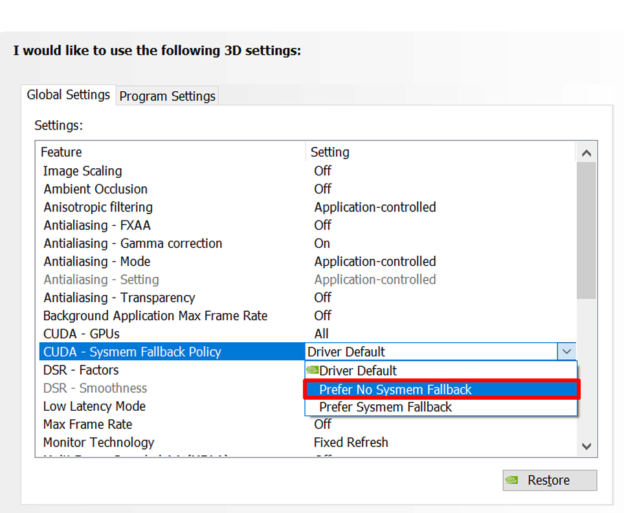Click the Setting column header
The image size is (624, 513).
(441, 152)
